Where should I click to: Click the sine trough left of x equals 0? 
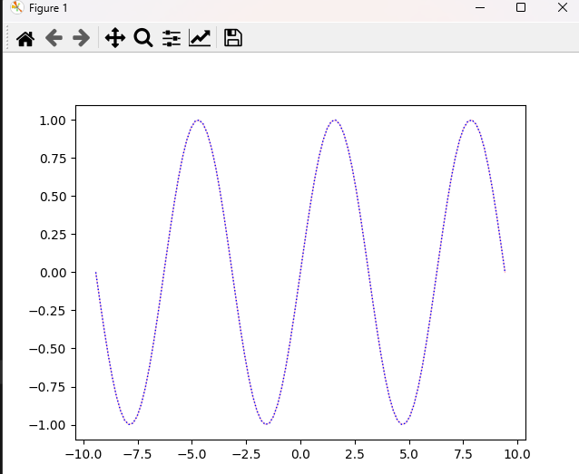pyautogui.click(x=266, y=424)
